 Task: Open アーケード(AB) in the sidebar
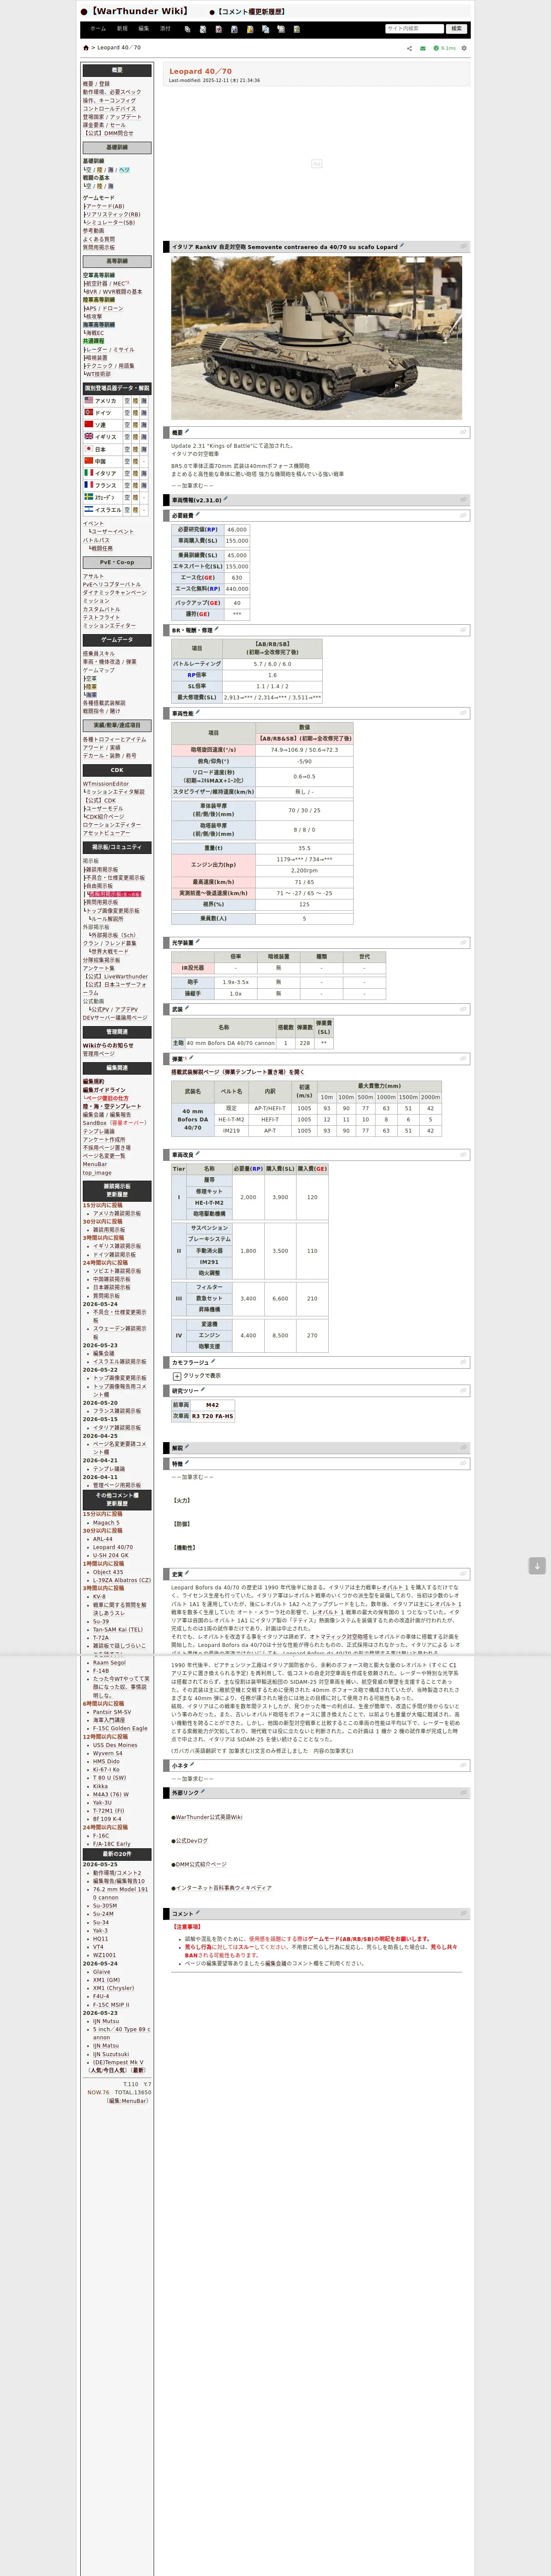point(106,206)
